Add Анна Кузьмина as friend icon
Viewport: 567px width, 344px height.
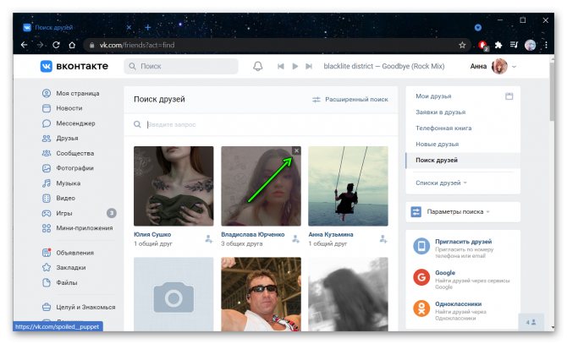point(383,239)
